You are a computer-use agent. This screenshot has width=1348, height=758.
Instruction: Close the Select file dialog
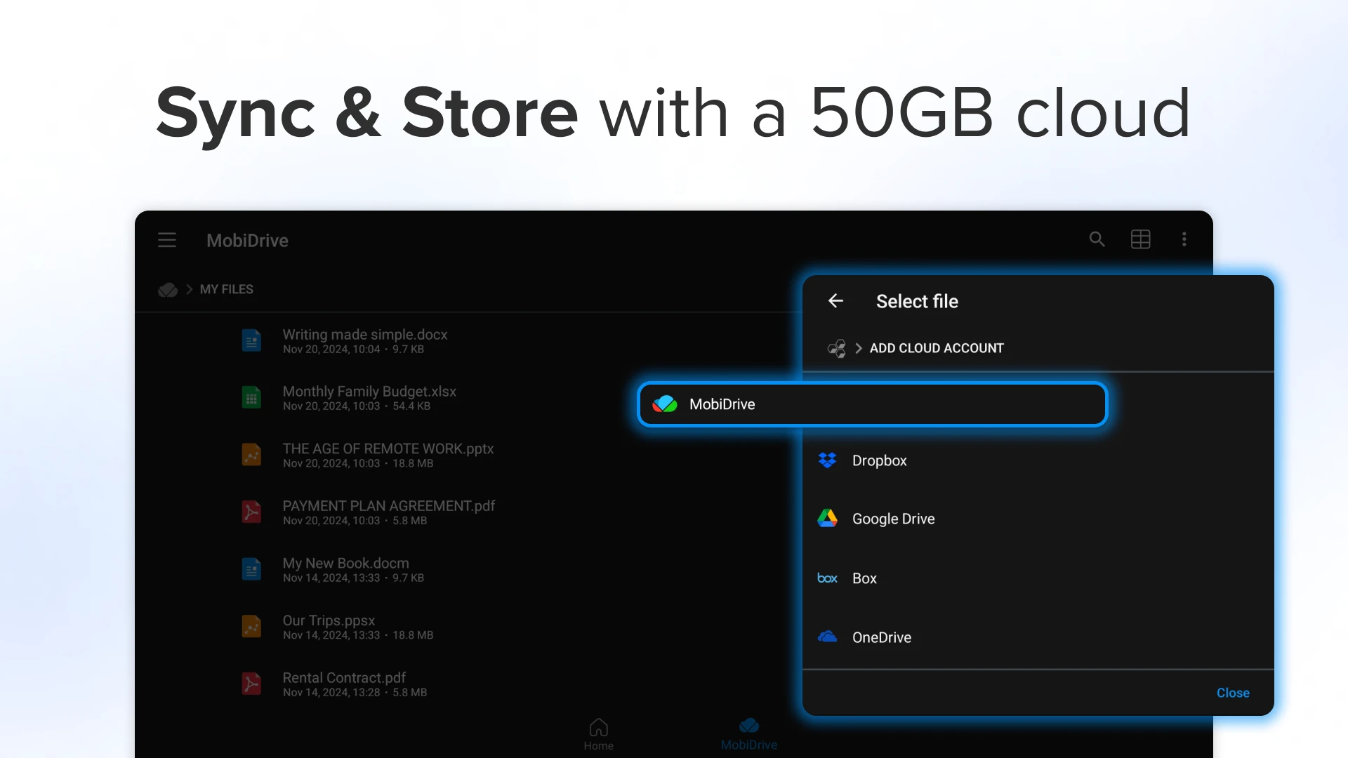click(1233, 693)
